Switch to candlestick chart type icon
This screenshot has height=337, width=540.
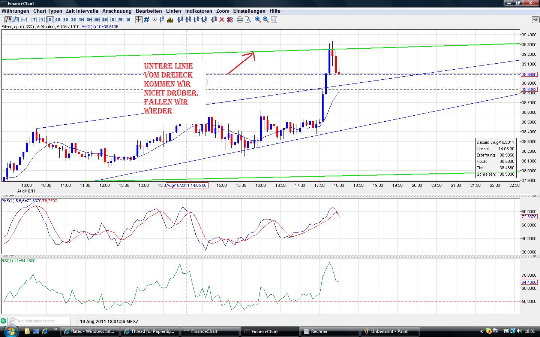point(9,19)
